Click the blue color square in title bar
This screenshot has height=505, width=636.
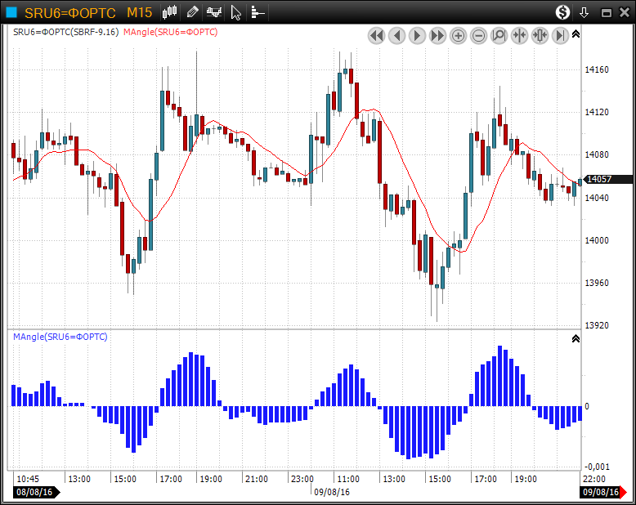(x=11, y=12)
